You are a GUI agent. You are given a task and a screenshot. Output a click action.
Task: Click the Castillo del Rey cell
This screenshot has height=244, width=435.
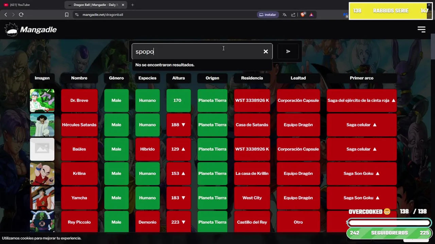pyautogui.click(x=252, y=222)
